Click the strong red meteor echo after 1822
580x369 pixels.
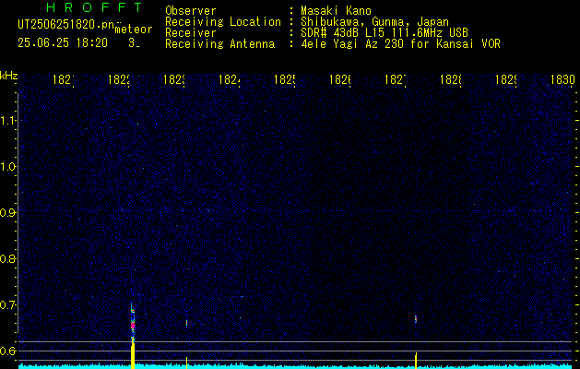[133, 325]
